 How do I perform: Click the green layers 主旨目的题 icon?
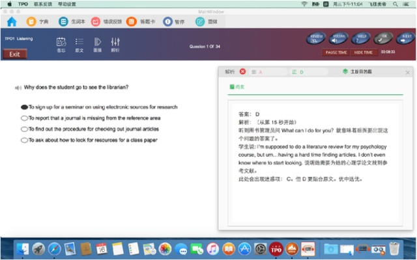(x=345, y=71)
